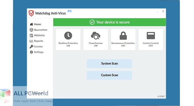
Task: Click the Watchdog Anti-Virus title text
Action: (x=51, y=13)
